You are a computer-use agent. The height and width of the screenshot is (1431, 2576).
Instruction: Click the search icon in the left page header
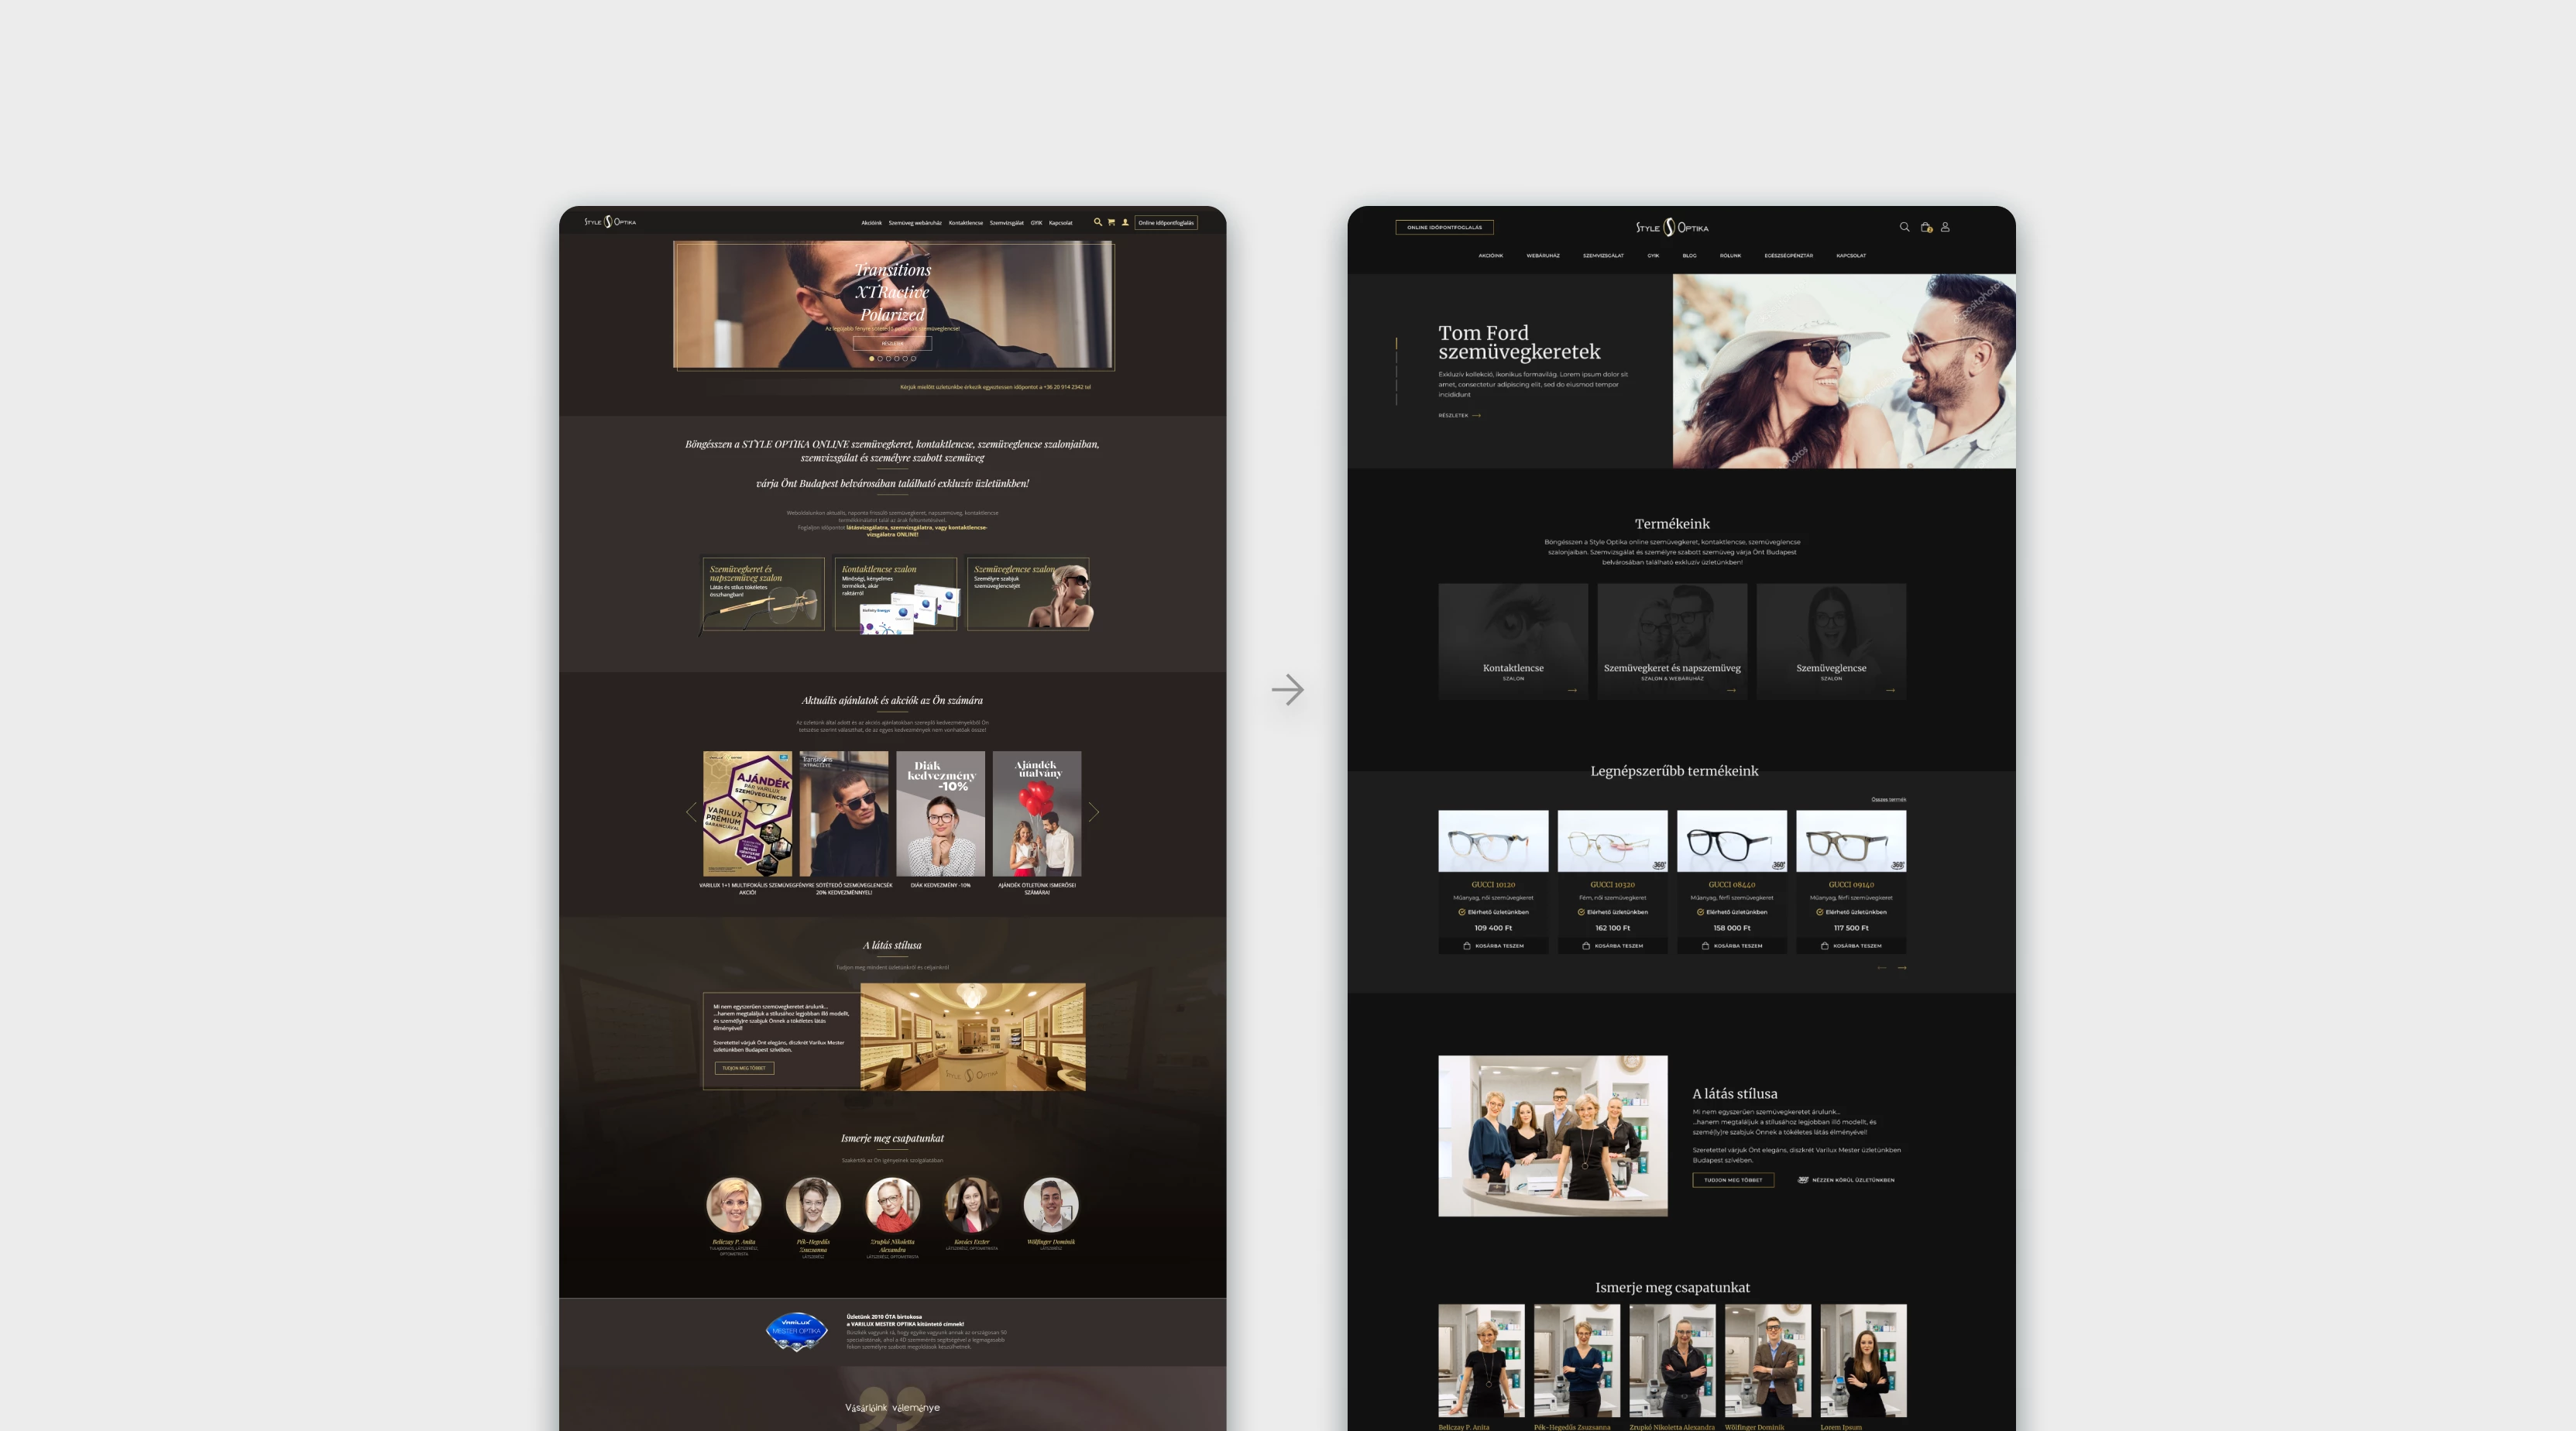[1097, 222]
